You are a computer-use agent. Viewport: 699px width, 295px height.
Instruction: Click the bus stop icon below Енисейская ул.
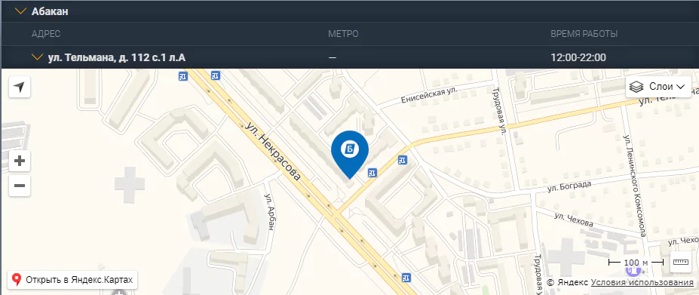coord(403,159)
